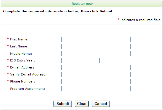Image resolution: width=163 pixels, height=110 pixels.
Task: Click the Indicates a required field note
Action: click(x=140, y=20)
